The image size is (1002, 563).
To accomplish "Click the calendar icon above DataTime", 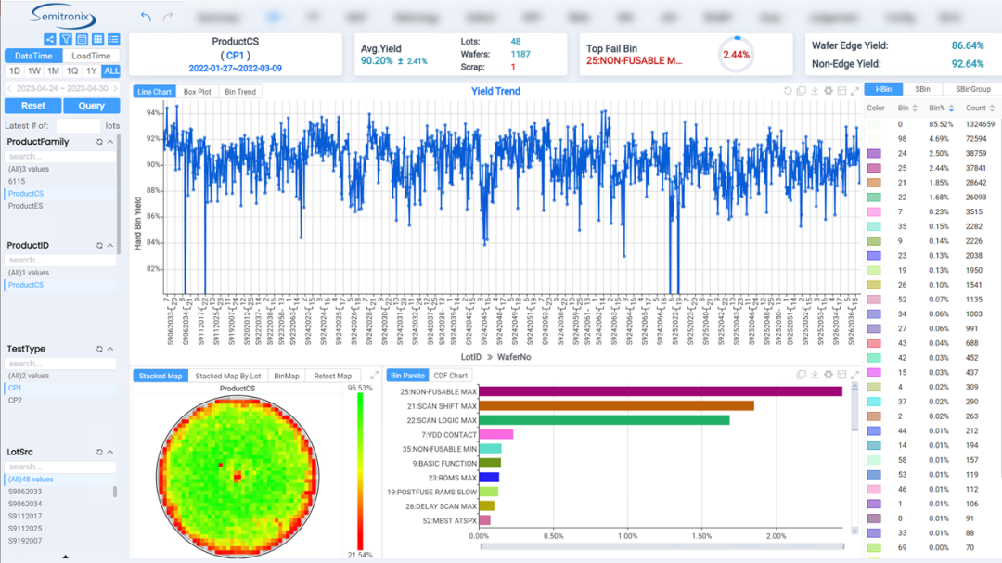I will 82,39.
